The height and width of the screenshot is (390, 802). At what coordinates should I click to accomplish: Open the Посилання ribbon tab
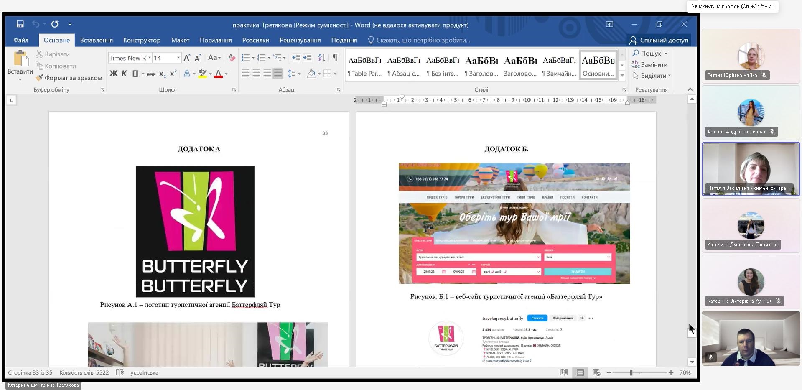[x=216, y=40]
